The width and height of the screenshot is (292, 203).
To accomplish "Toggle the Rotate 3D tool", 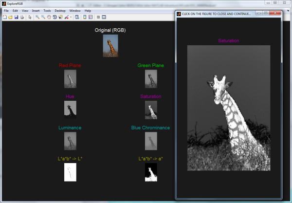I will click(x=54, y=17).
